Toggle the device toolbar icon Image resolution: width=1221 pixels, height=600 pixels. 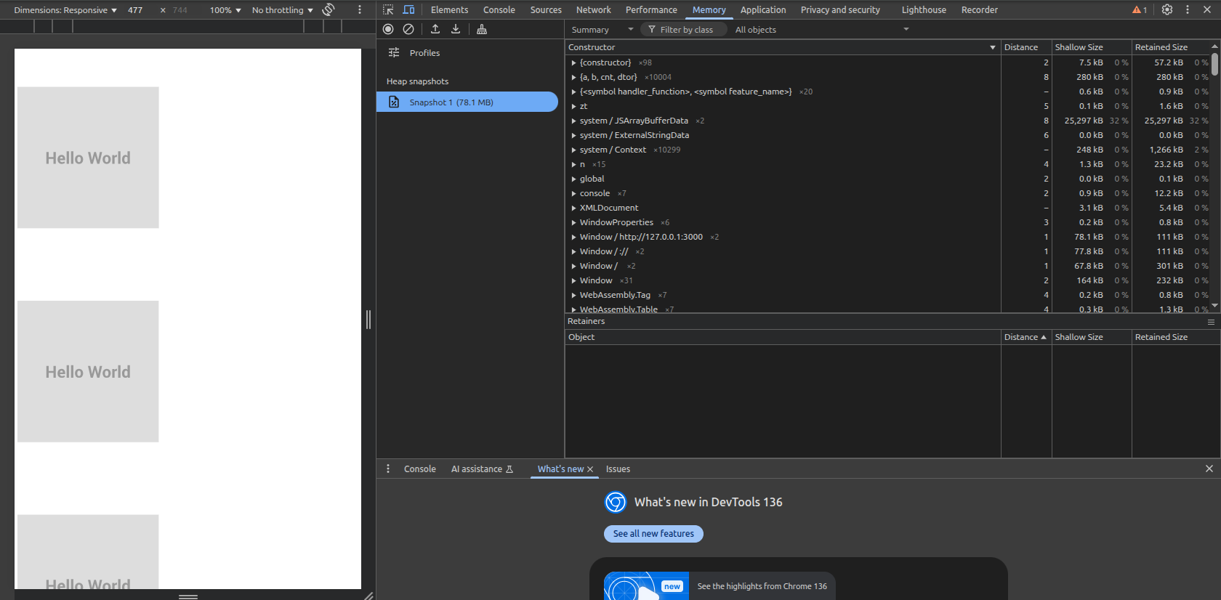[x=408, y=9]
